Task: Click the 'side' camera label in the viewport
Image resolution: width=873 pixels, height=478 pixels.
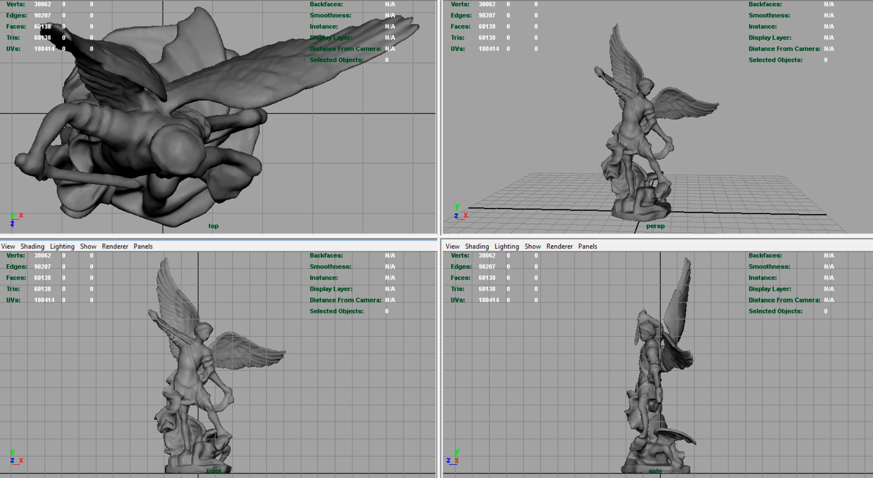Action: click(x=655, y=471)
